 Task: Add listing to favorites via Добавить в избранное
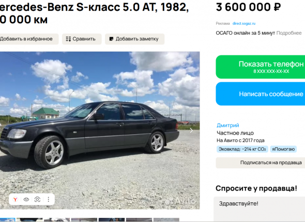(x=27, y=39)
